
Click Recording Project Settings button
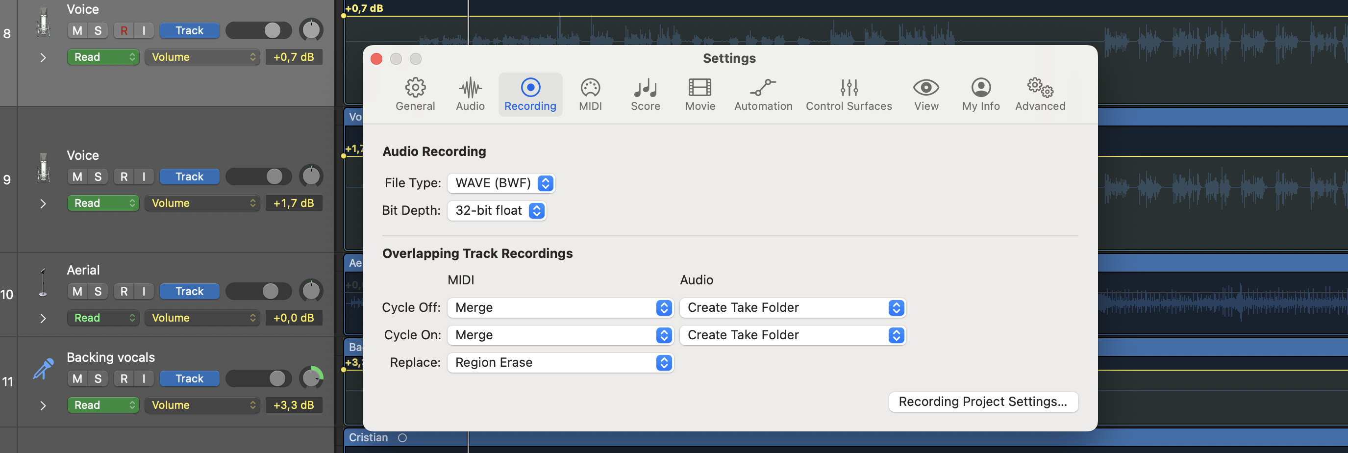(983, 402)
